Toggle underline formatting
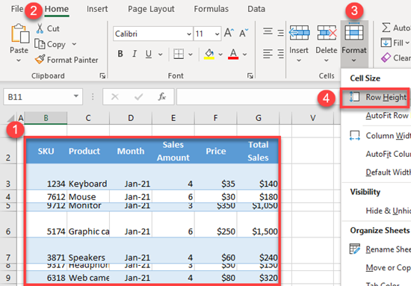The image size is (411, 286). coord(149,54)
